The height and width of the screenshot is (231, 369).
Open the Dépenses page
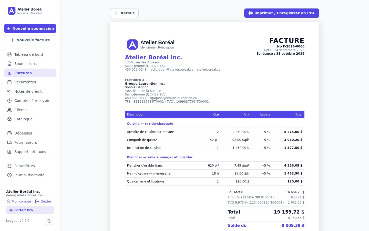click(30, 133)
